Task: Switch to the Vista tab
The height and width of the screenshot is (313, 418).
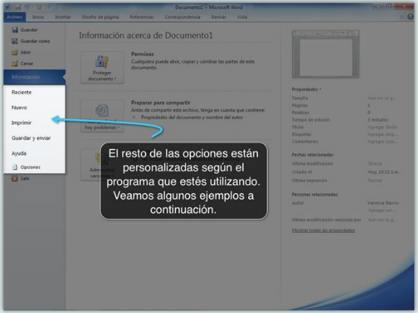Action: point(242,17)
